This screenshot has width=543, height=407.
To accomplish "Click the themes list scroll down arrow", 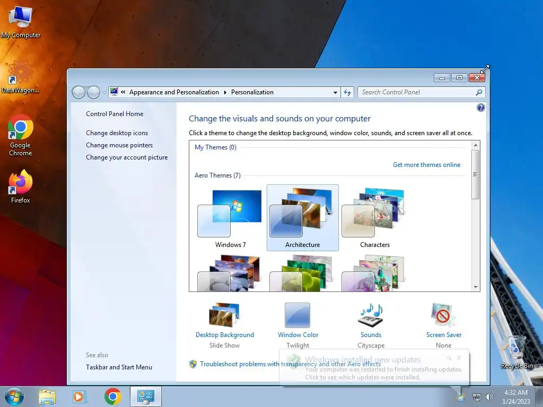I will 476,287.
